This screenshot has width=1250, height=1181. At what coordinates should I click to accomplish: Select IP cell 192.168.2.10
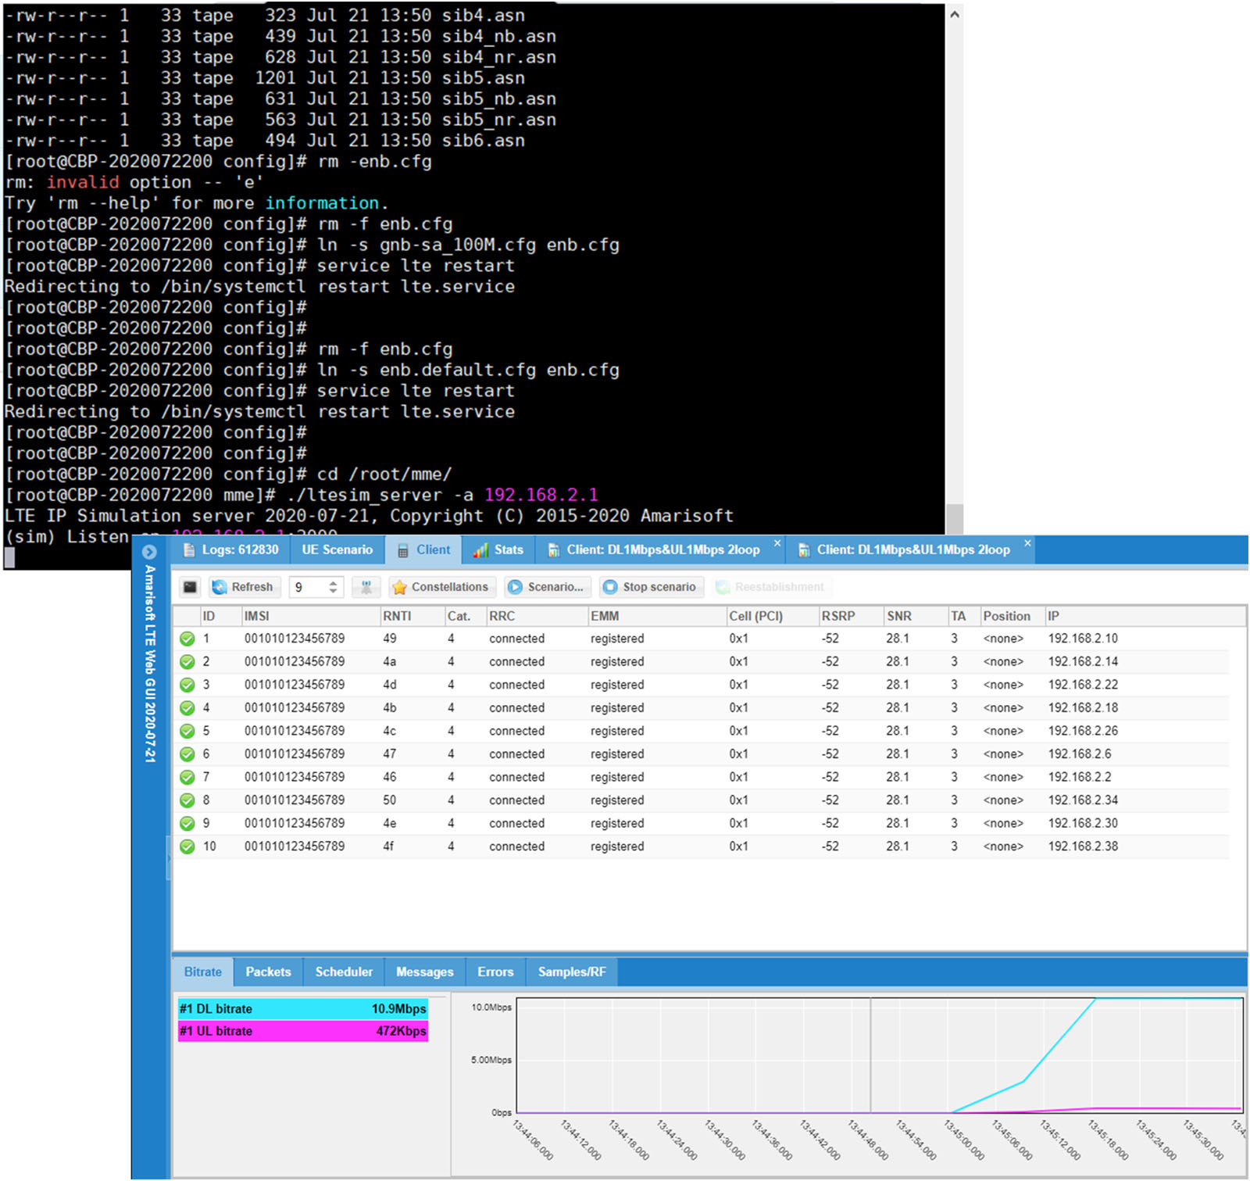(x=1083, y=639)
